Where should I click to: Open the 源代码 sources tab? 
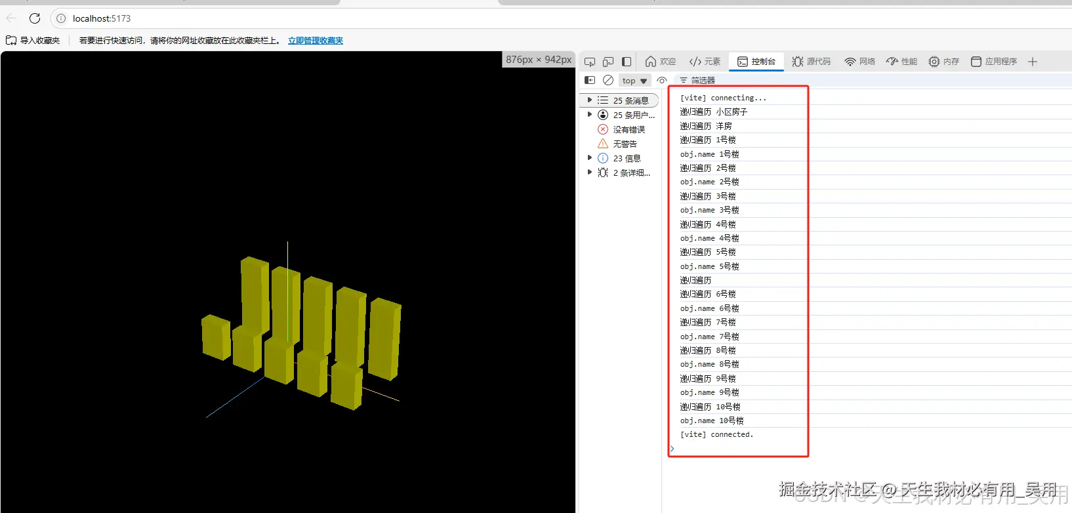(812, 62)
